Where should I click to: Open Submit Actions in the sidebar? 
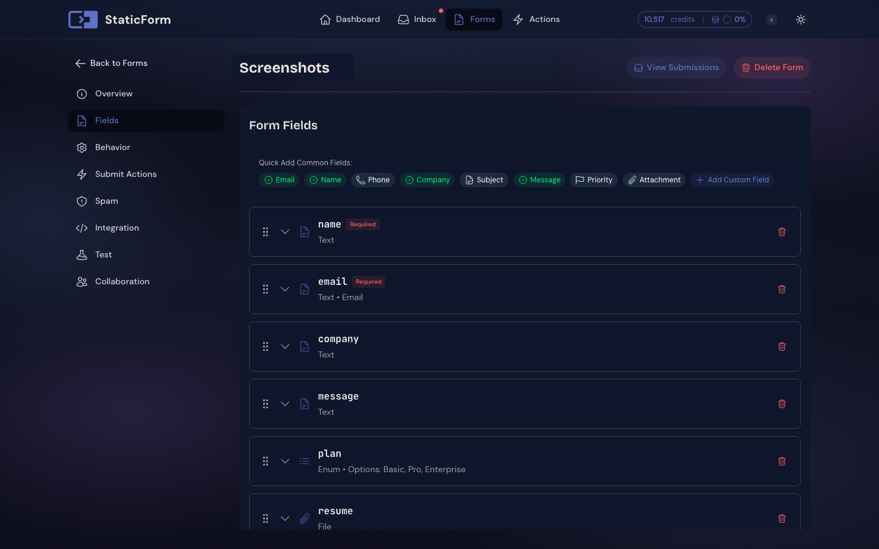click(146, 174)
